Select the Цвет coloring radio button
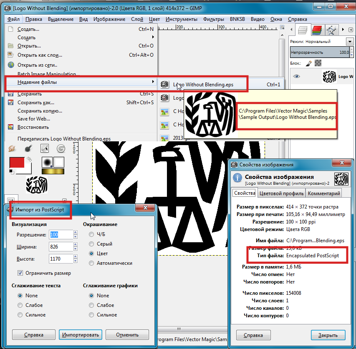The width and height of the screenshot is (356, 349). click(91, 253)
